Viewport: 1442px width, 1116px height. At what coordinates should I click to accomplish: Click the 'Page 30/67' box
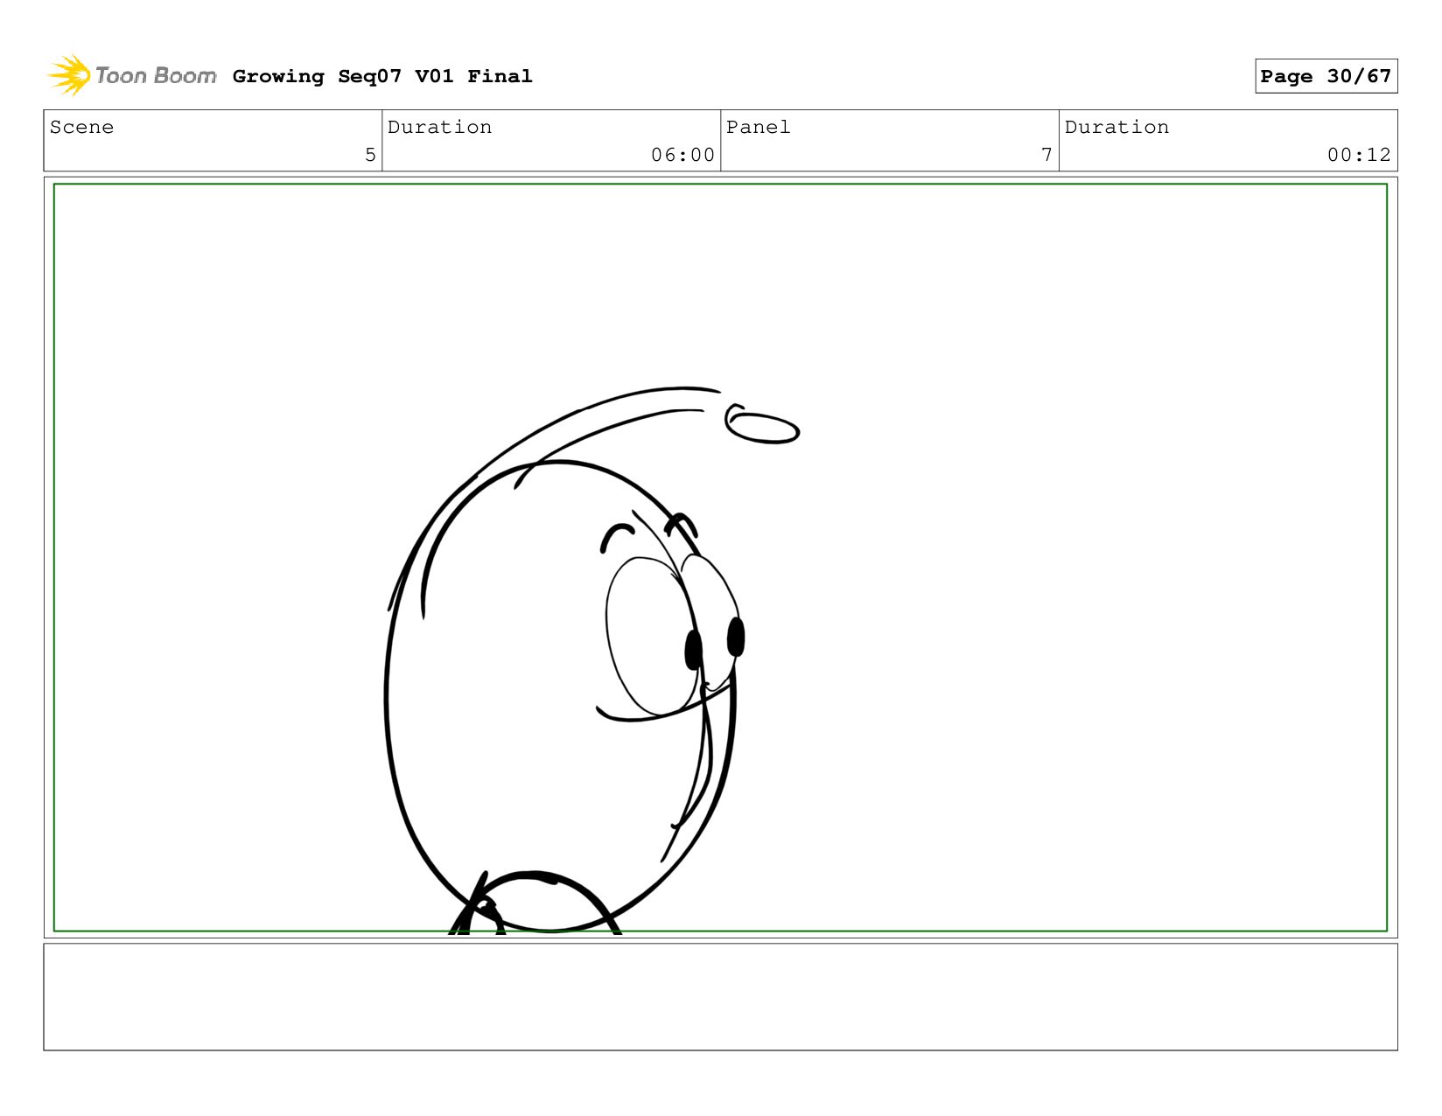tap(1326, 76)
